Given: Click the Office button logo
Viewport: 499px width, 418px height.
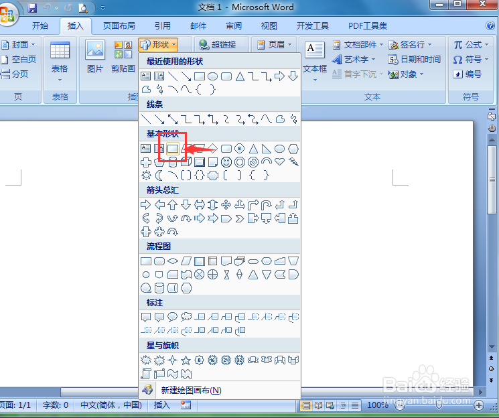Looking at the screenshot, I should tap(7, 14).
